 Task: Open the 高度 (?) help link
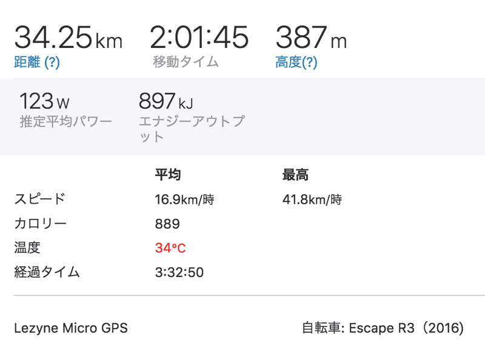click(295, 61)
